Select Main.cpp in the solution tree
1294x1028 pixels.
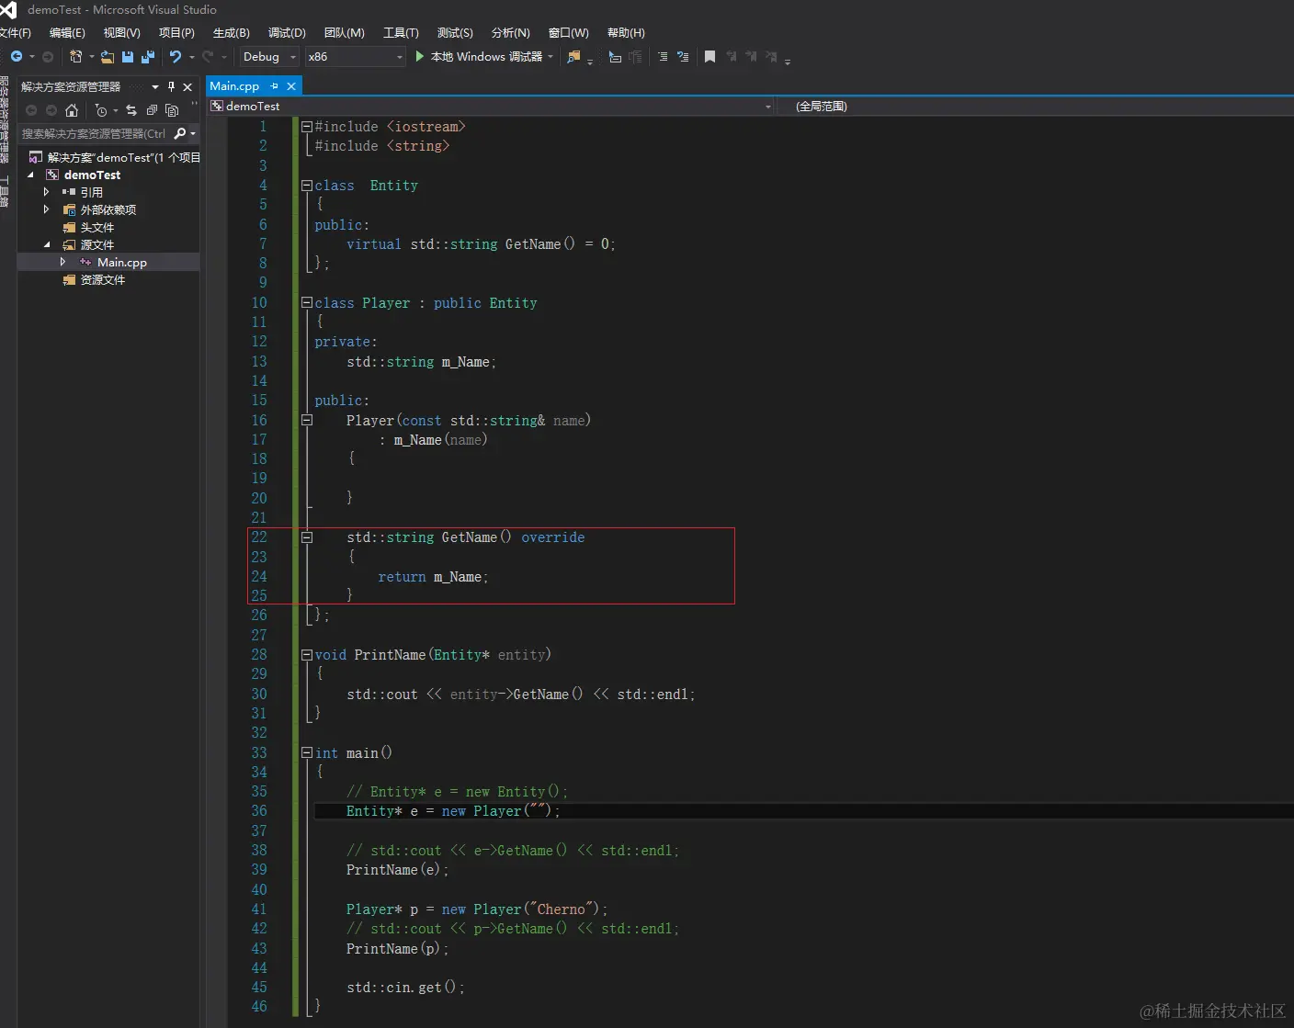tap(121, 263)
